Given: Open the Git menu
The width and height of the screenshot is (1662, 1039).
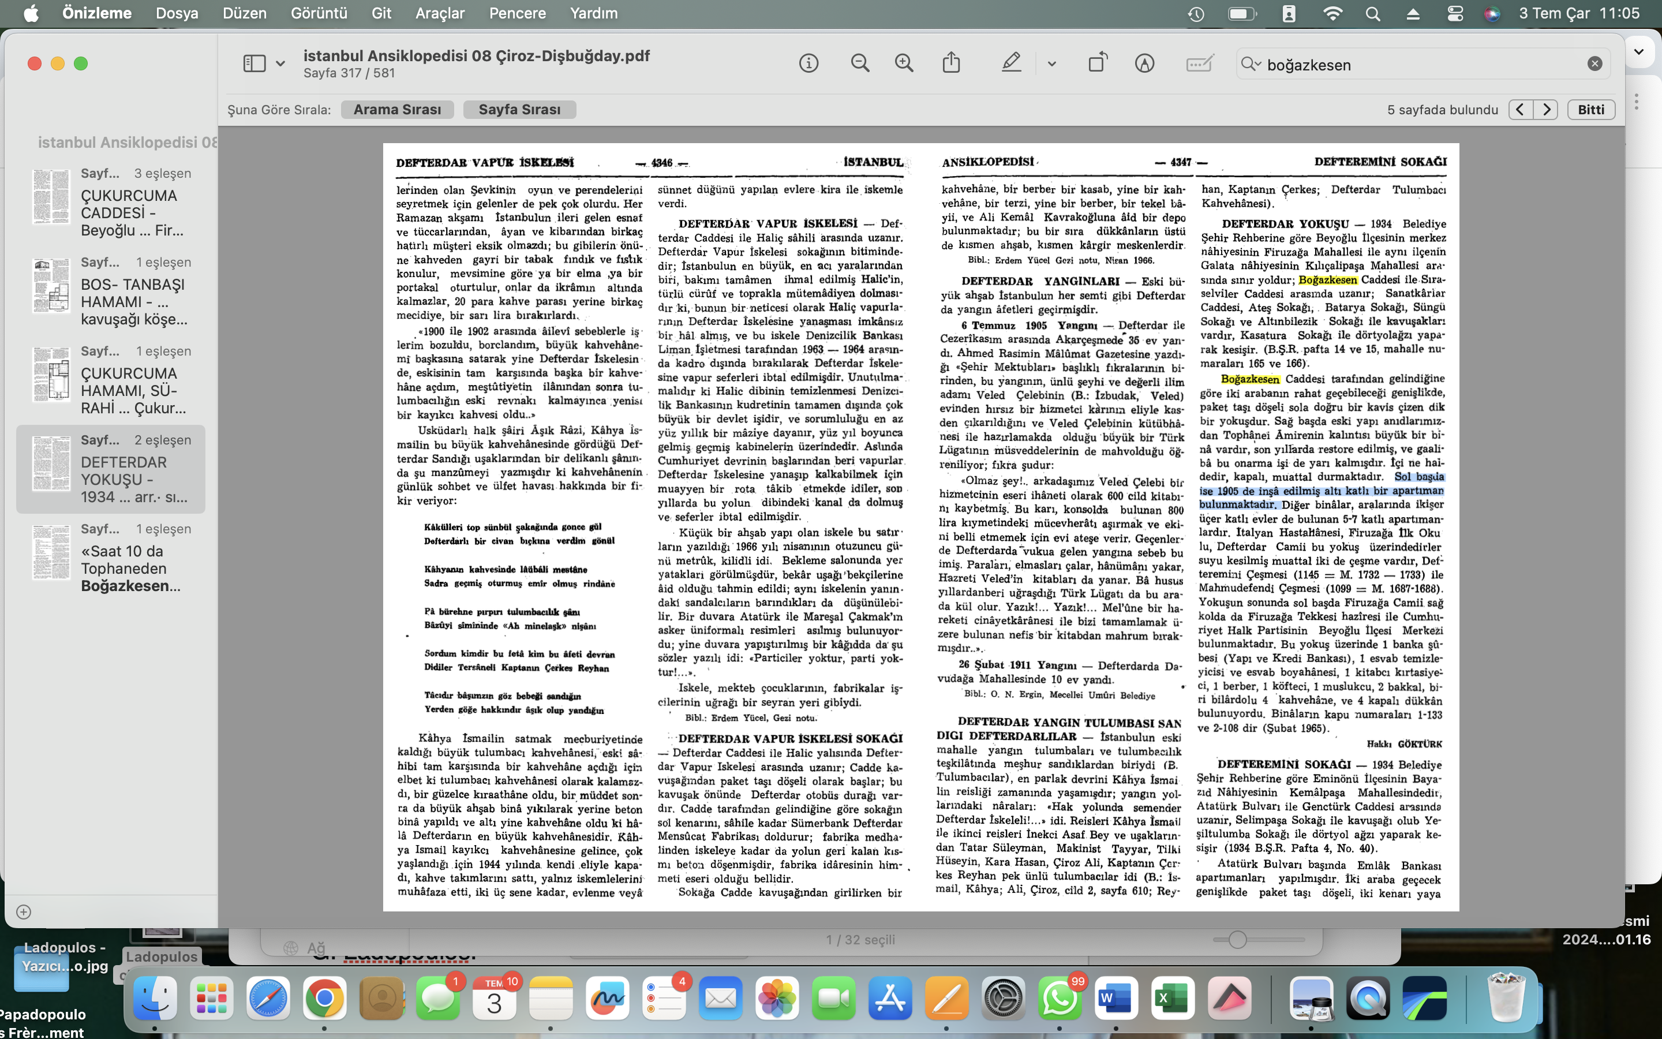Looking at the screenshot, I should 381,13.
